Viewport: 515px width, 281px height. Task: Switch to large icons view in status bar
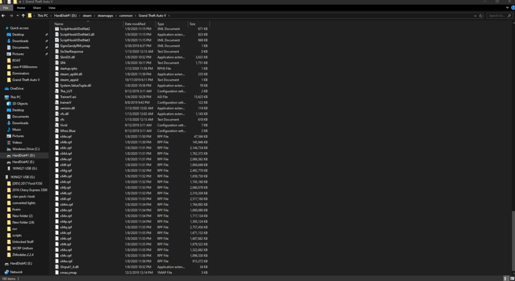coord(512,279)
